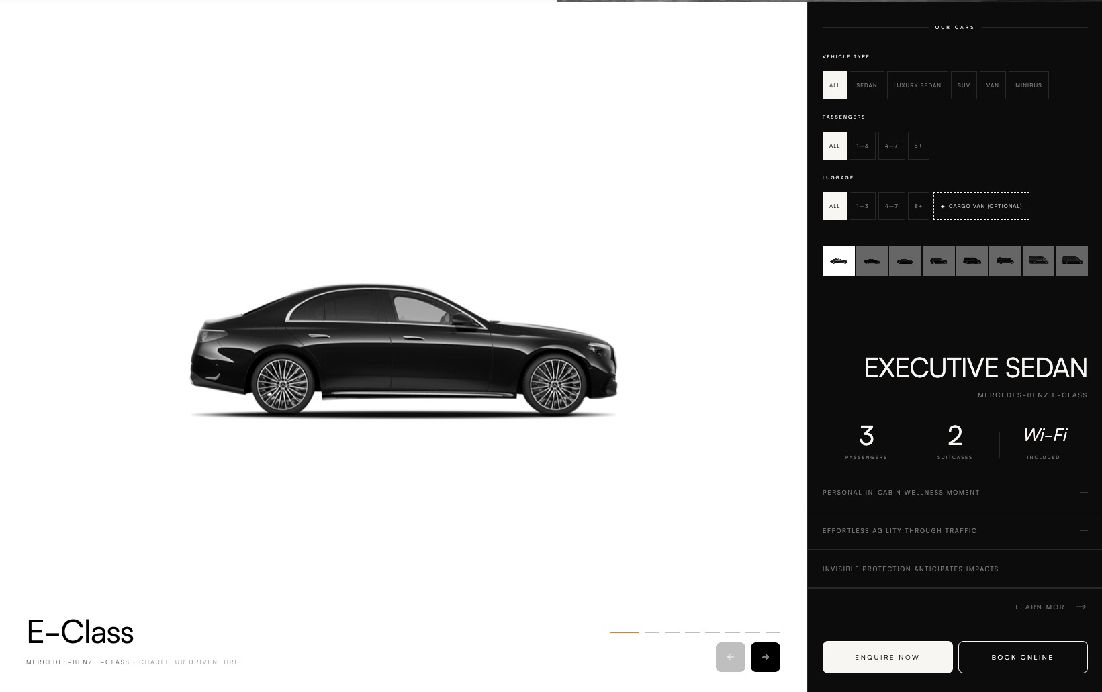The width and height of the screenshot is (1102, 692).
Task: Click the active orange carousel indicator
Action: (x=625, y=632)
